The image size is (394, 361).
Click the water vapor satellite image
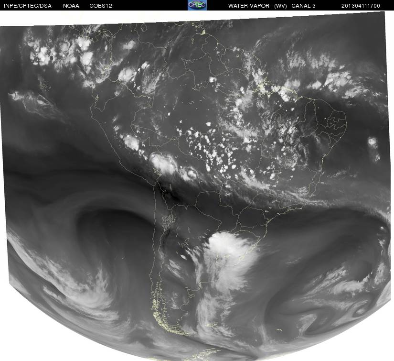point(196,186)
